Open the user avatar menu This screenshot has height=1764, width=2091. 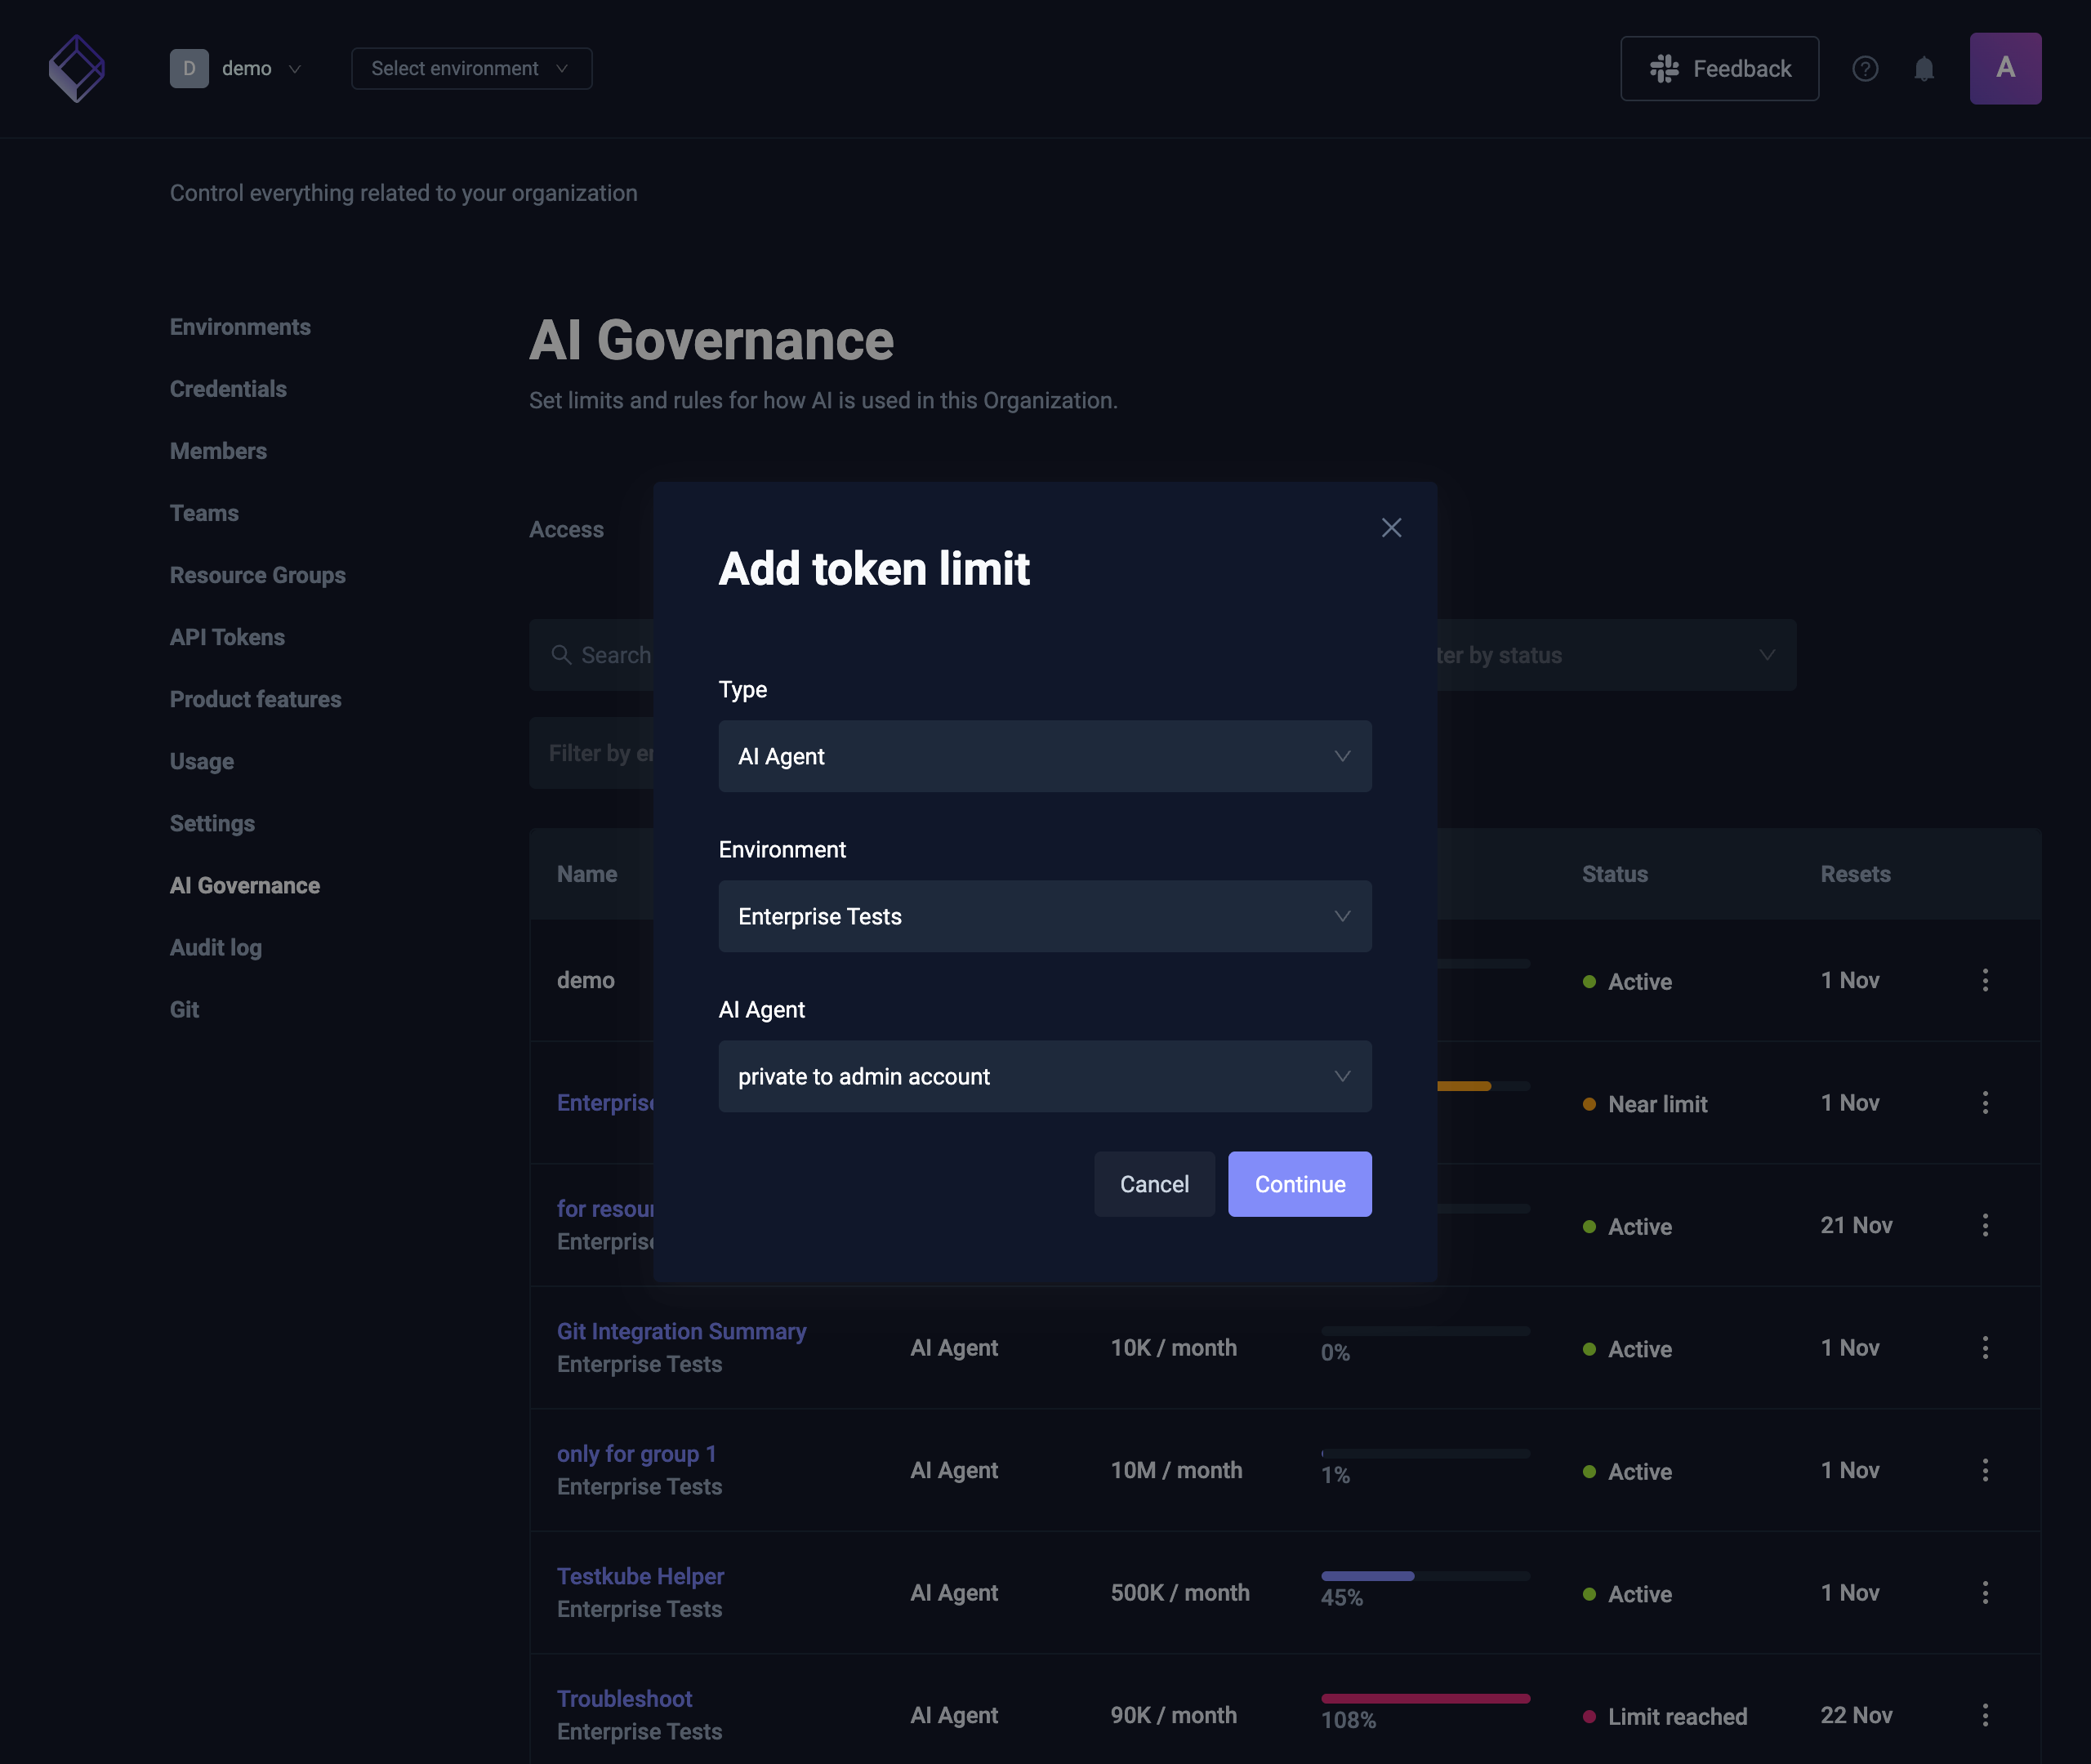point(2005,68)
